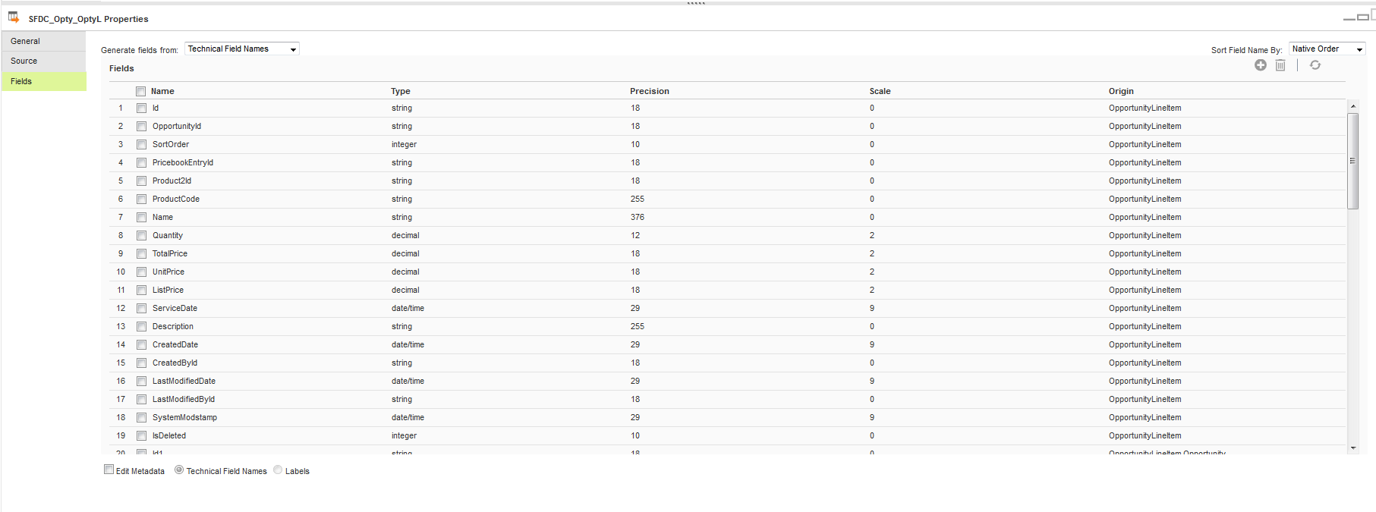This screenshot has height=512, width=1376.
Task: Check the OpportunityId field checkbox
Action: point(141,126)
